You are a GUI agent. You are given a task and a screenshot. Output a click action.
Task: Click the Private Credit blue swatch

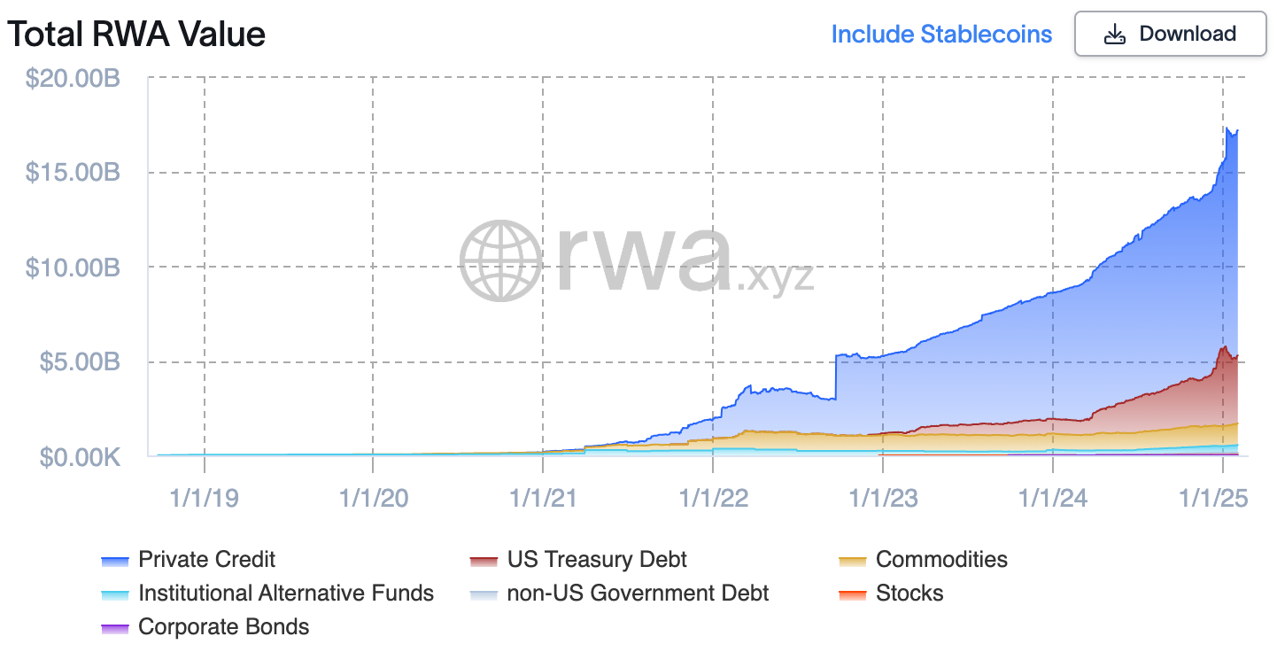(116, 561)
